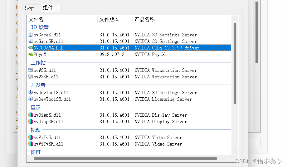Viewport: 287px width, 167px height.
Task: Select the nvDispSR.dll file name
Action: 48,122
